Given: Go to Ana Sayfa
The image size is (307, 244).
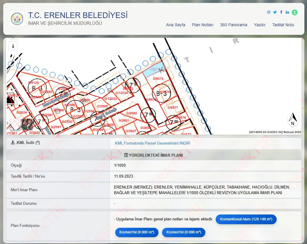Looking at the screenshot, I should pos(176,25).
